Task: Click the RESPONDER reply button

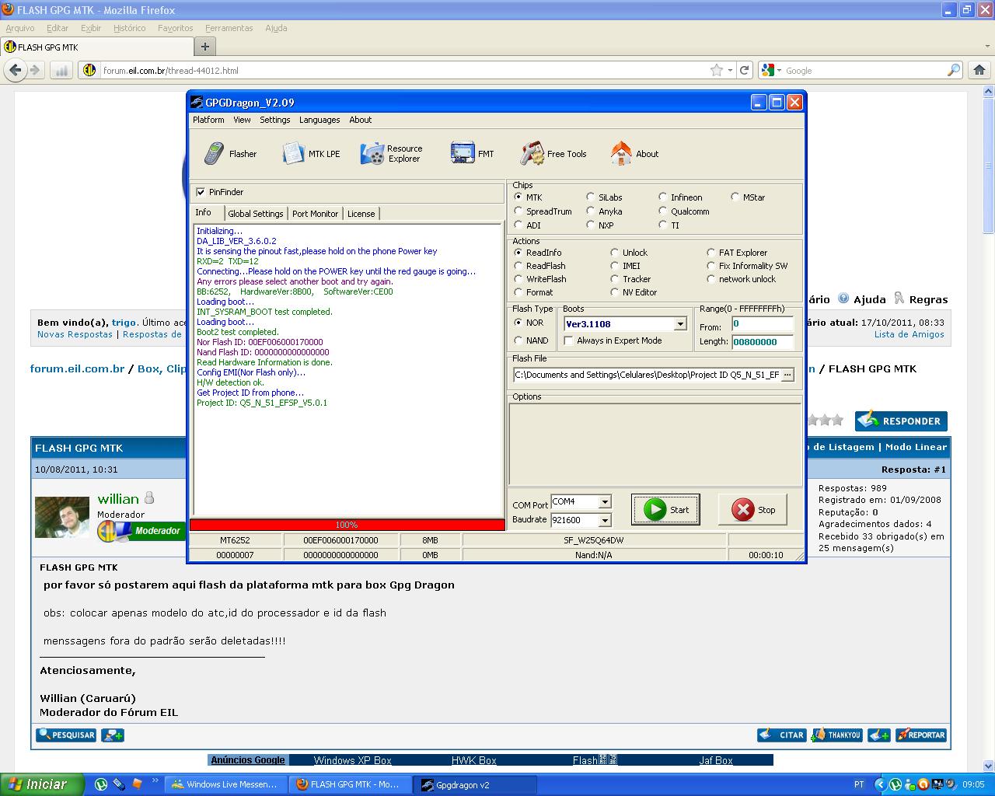Action: pyautogui.click(x=901, y=421)
